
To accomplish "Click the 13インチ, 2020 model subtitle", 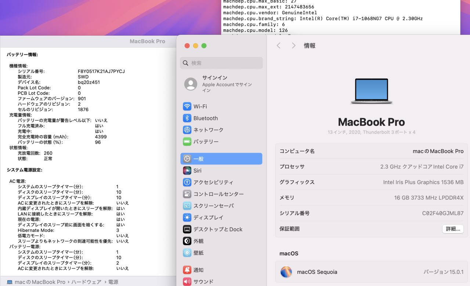I will [x=372, y=132].
